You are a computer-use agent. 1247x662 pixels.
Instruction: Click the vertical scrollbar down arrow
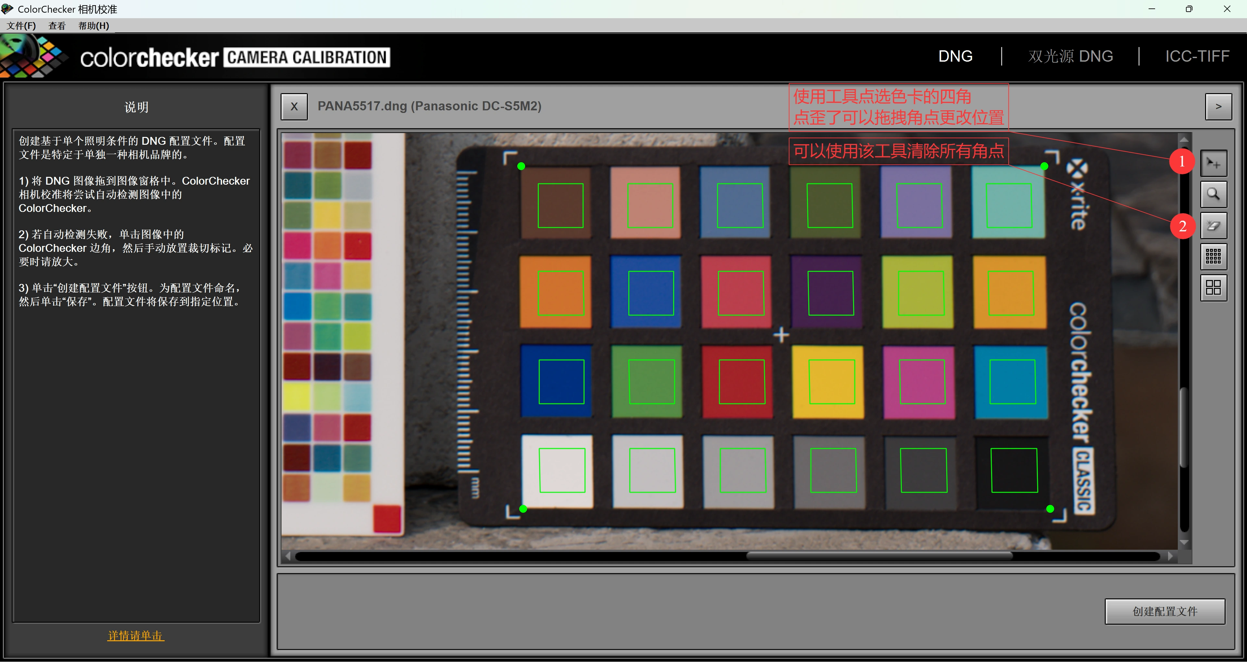click(1184, 543)
